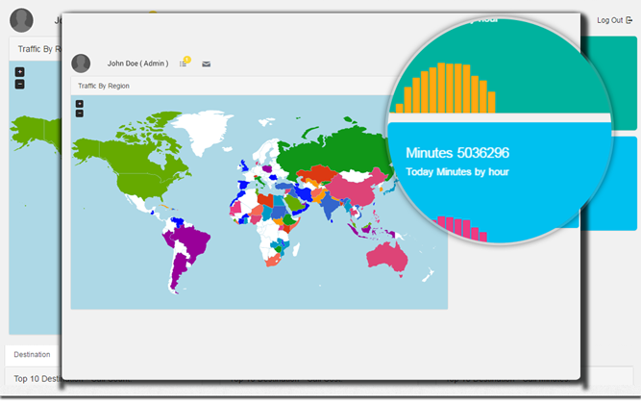Screen dimensions: 641x404
Task: Select India on the front map
Action: click(330, 206)
